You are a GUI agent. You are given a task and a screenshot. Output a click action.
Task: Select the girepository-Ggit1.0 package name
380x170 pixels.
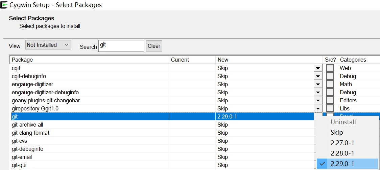[35, 109]
